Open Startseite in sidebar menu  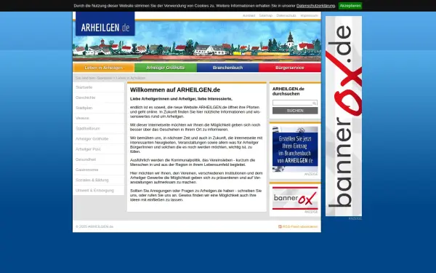pyautogui.click(x=98, y=87)
